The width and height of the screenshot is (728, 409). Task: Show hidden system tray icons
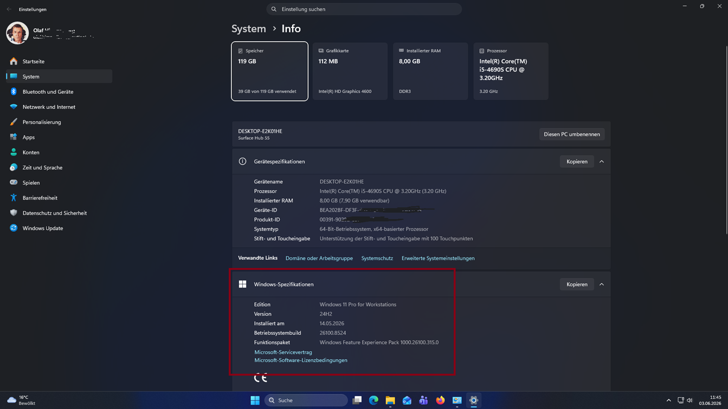pos(668,400)
